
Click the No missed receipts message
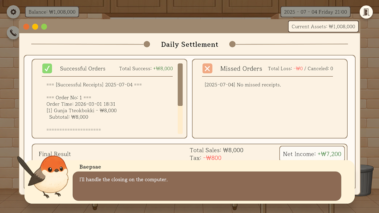point(242,85)
